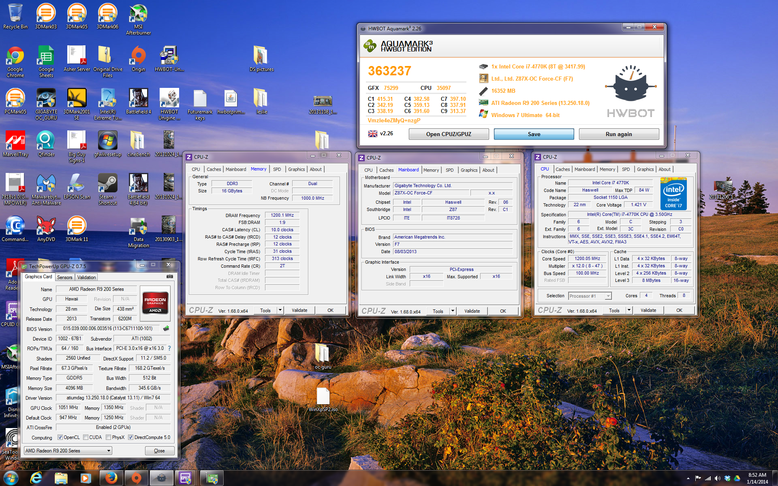Click Validate in Memory CPU-Z window
This screenshot has height=486, width=778.
tap(299, 310)
